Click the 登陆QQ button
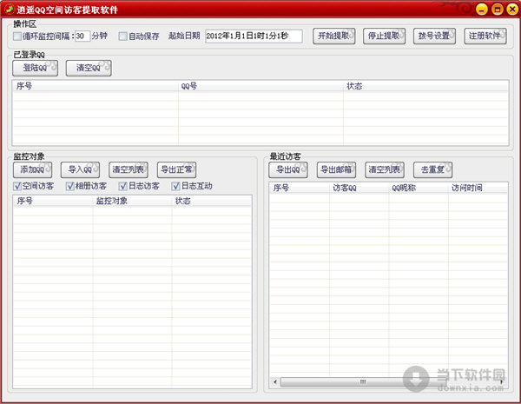The height and width of the screenshot is (404, 521). 36,68
